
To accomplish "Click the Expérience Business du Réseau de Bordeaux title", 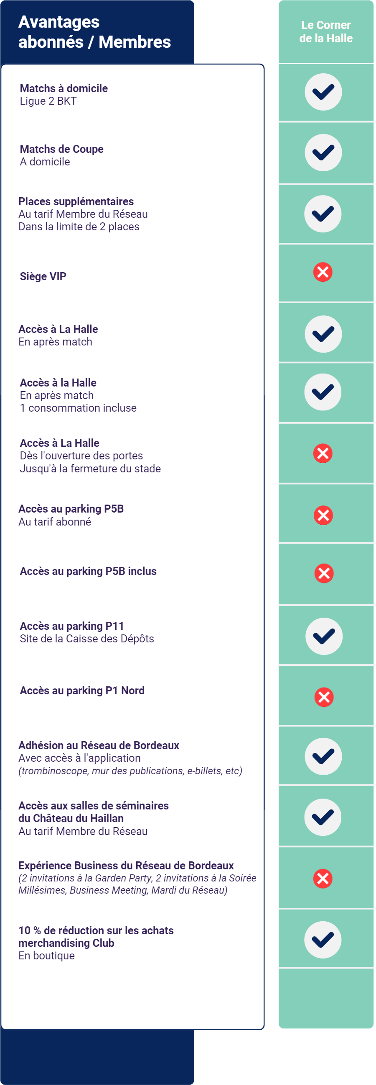I will pyautogui.click(x=126, y=866).
